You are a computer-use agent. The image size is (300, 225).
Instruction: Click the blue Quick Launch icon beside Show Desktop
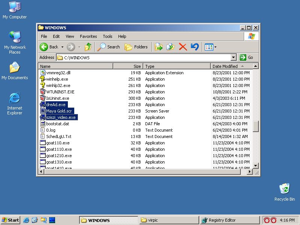point(52,220)
